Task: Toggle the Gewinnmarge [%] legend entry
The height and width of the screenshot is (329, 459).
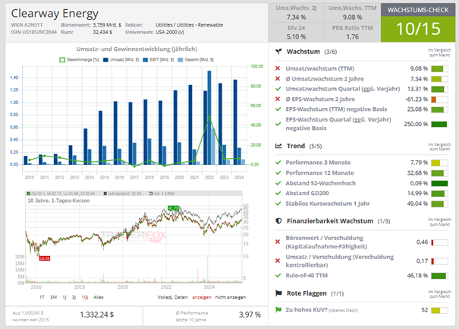Action: (x=80, y=60)
